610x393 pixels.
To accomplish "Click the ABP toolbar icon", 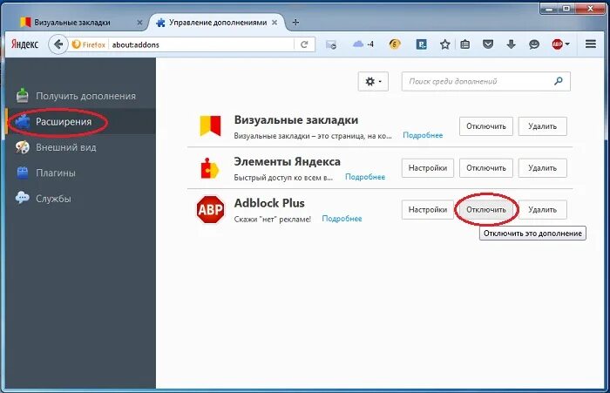I will [x=557, y=44].
